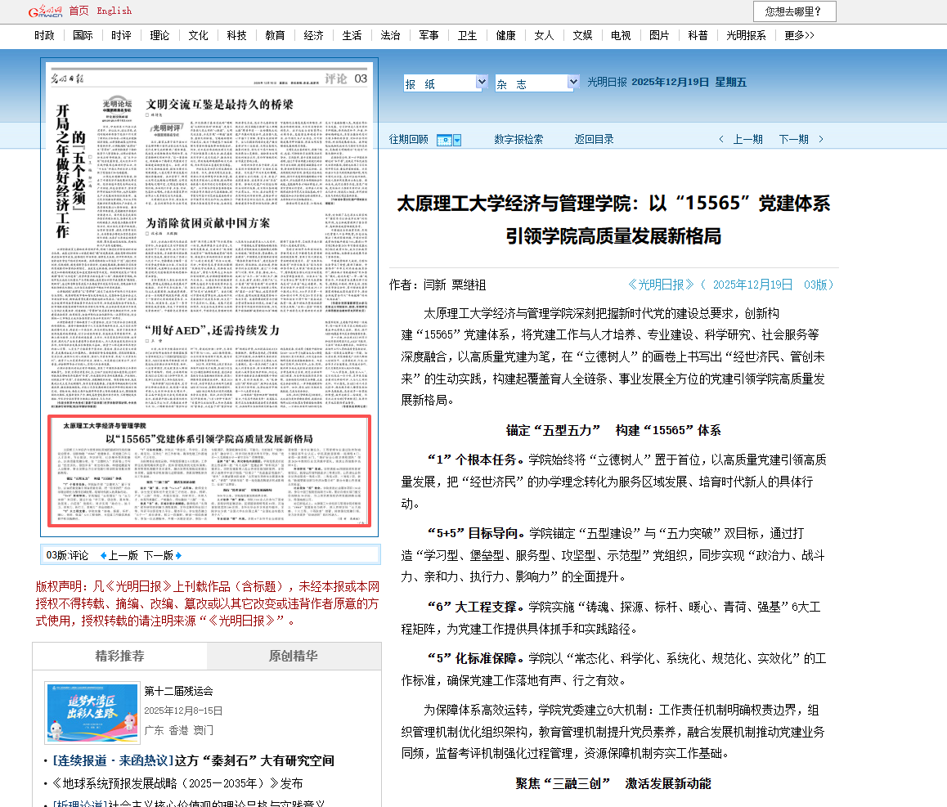This screenshot has width=947, height=807.
Task: Click the 您想去哪里? search box
Action: click(x=794, y=11)
